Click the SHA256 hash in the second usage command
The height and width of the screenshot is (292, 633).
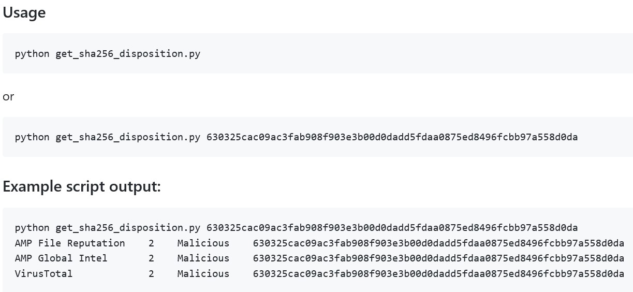pos(392,137)
